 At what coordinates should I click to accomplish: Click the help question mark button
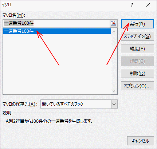coord(132,5)
